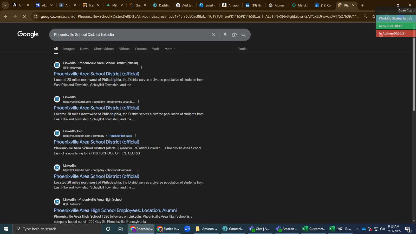Open the taskbar clock and date
Viewport: 416px width, 234px height.
pyautogui.click(x=394, y=229)
